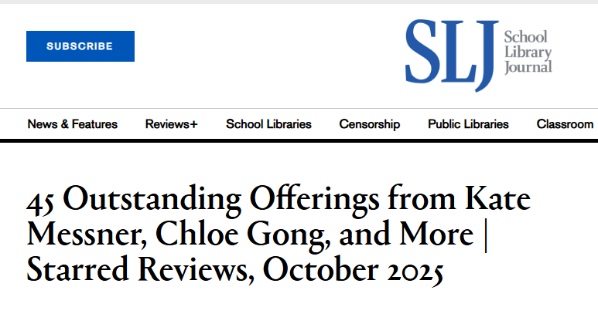This screenshot has width=598, height=324.
Task: Click the large J in the SLJ logo
Action: pyautogui.click(x=481, y=54)
